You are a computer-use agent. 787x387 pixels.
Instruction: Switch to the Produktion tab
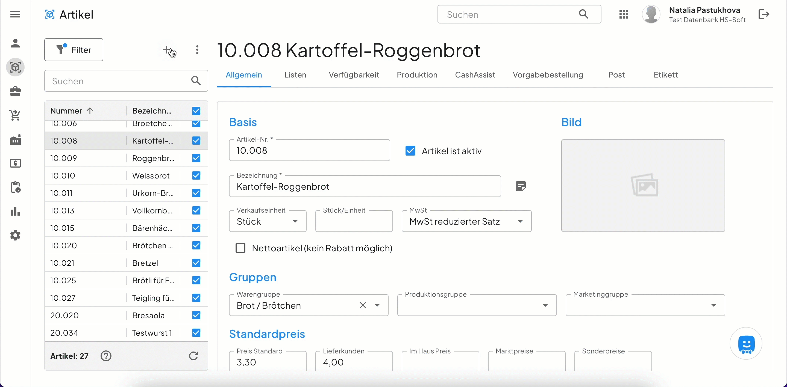[417, 75]
